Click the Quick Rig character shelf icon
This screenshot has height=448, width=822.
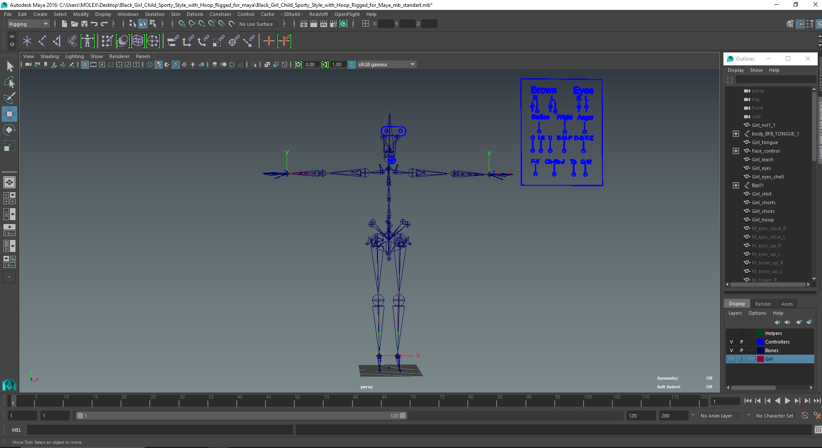point(87,41)
